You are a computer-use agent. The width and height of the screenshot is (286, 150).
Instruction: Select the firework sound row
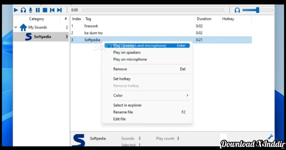(x=91, y=26)
